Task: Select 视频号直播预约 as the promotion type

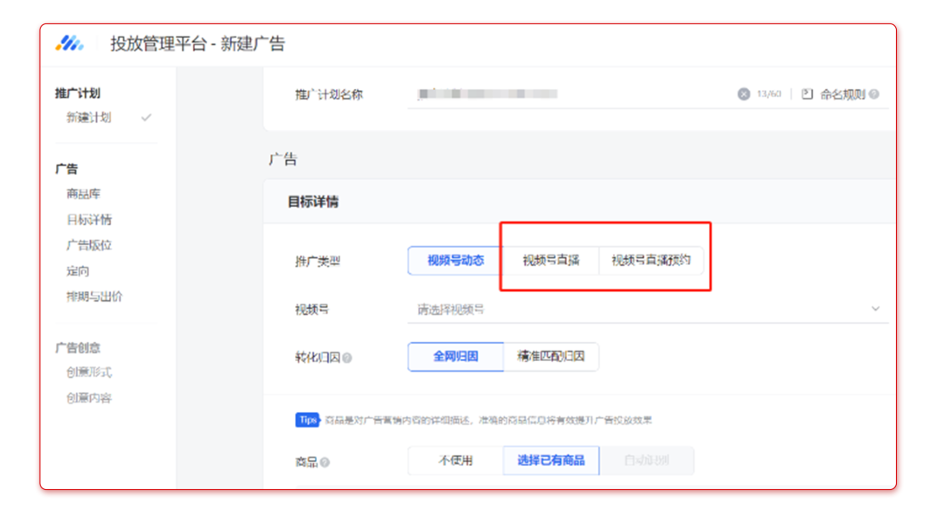Action: 651,261
